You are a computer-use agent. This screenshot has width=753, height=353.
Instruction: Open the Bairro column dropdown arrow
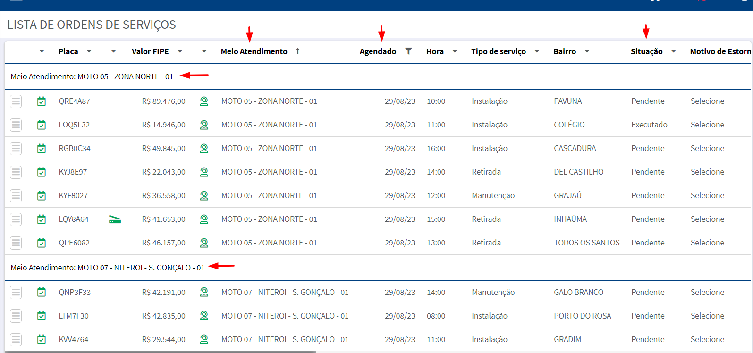[587, 51]
